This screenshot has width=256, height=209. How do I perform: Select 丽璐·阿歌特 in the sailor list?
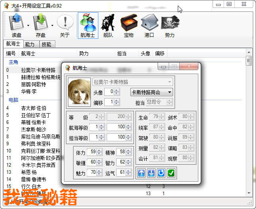pyautogui.click(x=34, y=84)
